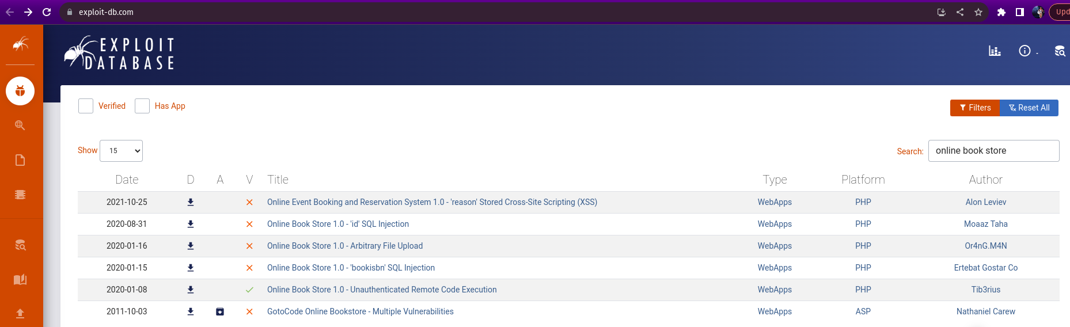Expand the Show entries dropdown
The width and height of the screenshot is (1070, 327).
tap(121, 151)
